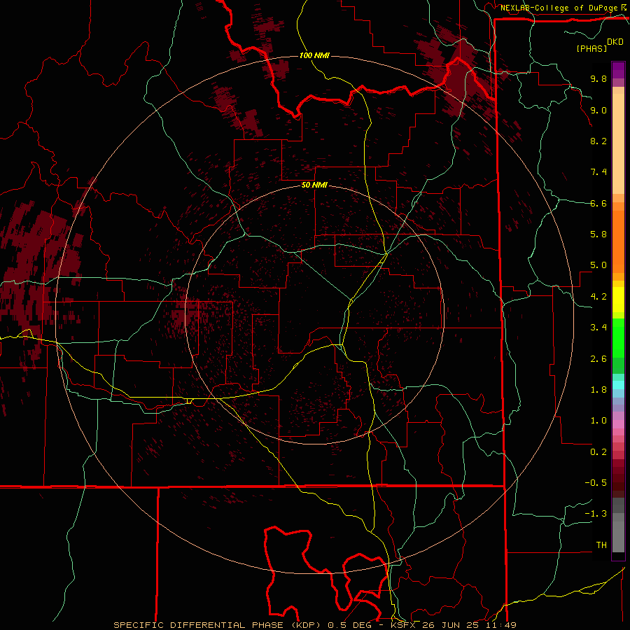
Task: Select the -0.5 scale value
Action: pos(596,483)
